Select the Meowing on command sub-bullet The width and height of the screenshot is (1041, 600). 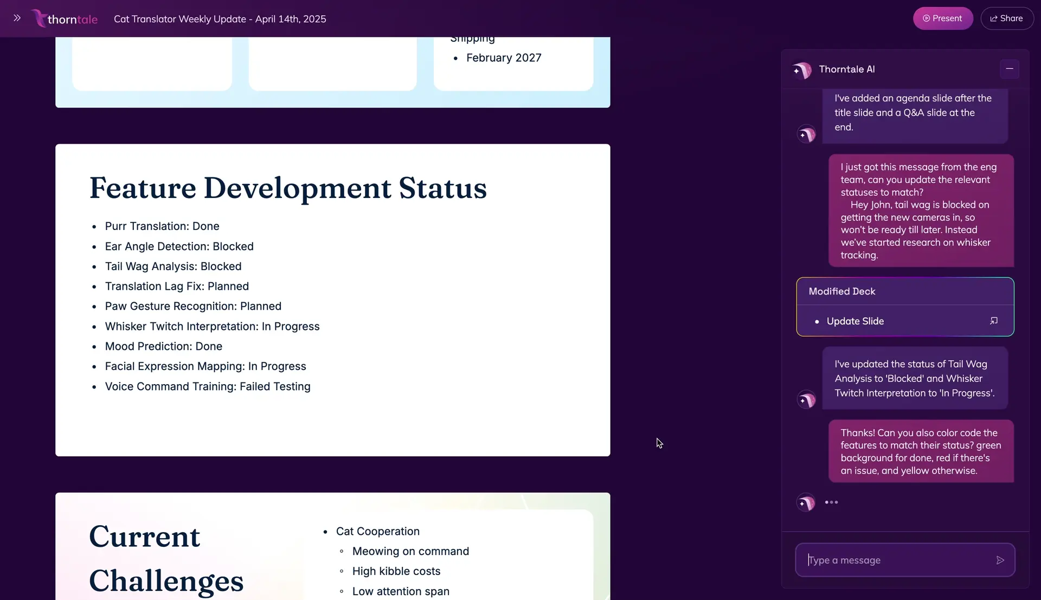tap(410, 552)
